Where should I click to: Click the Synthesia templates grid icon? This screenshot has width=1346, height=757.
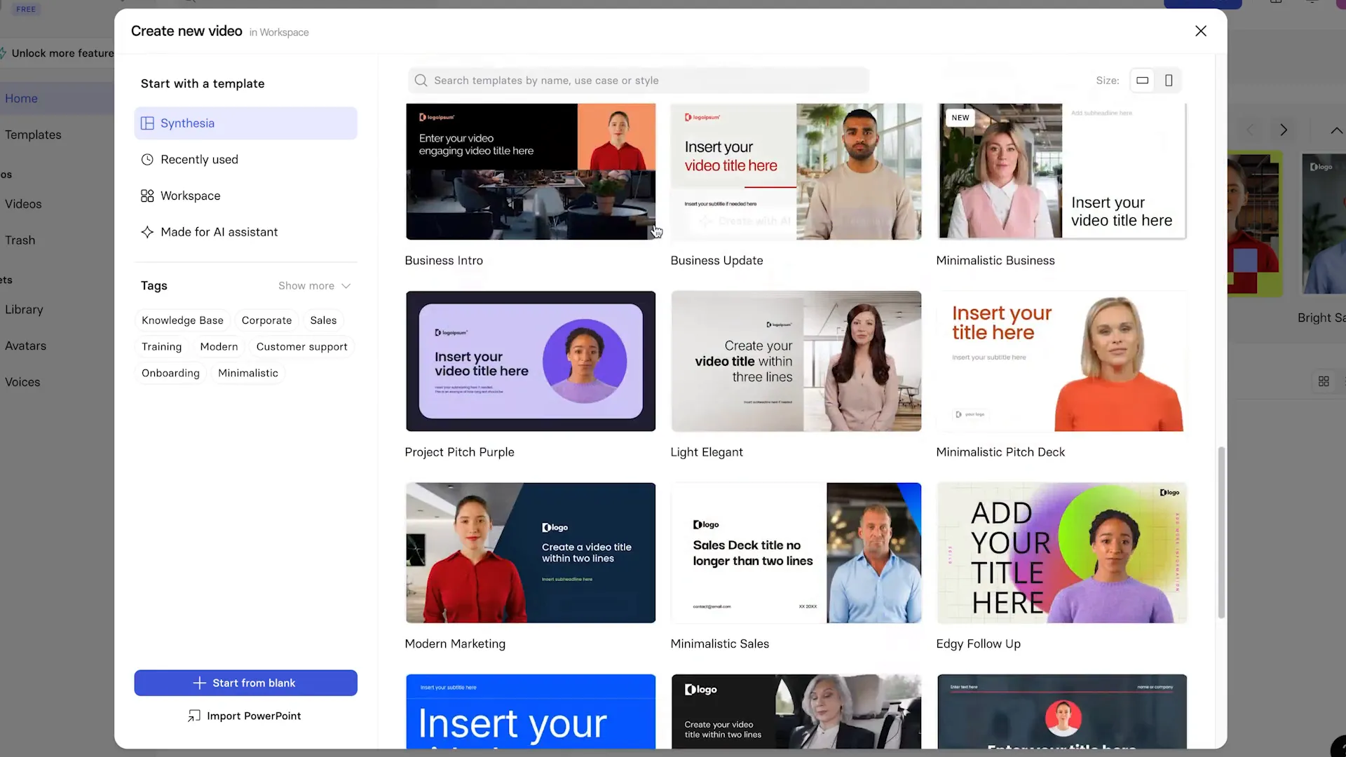point(147,123)
